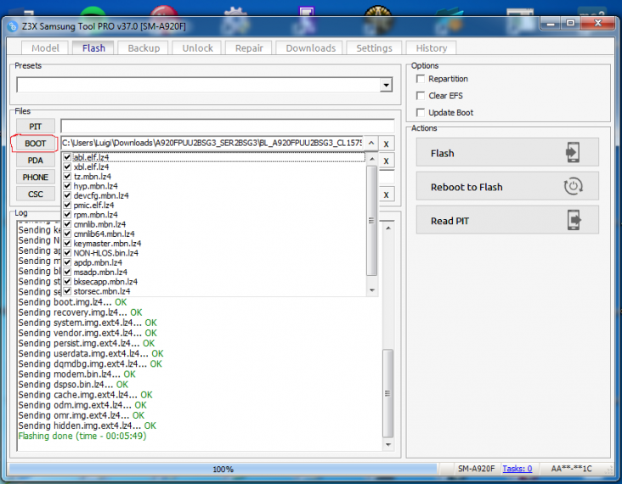The width and height of the screenshot is (622, 484).
Task: Click the Z3X app icon in title bar
Action: [13, 26]
